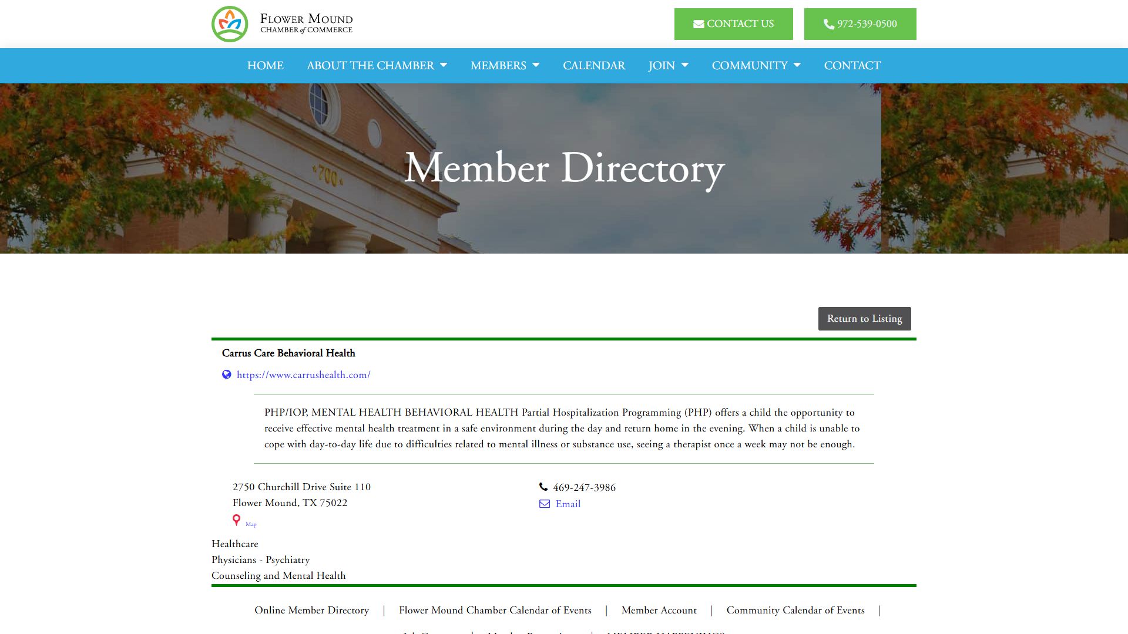This screenshot has width=1128, height=634.
Task: Go to the Home menu item
Action: click(266, 66)
